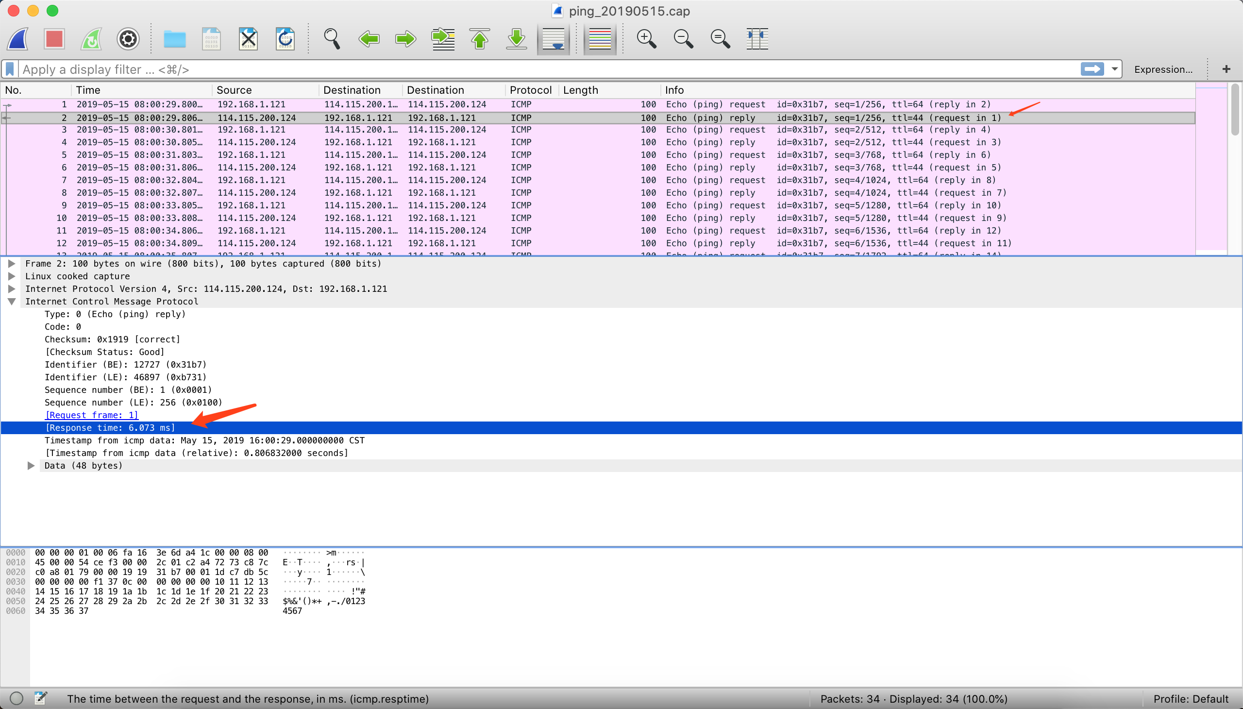This screenshot has width=1243, height=709.
Task: Jump to the last packet
Action: click(x=516, y=39)
